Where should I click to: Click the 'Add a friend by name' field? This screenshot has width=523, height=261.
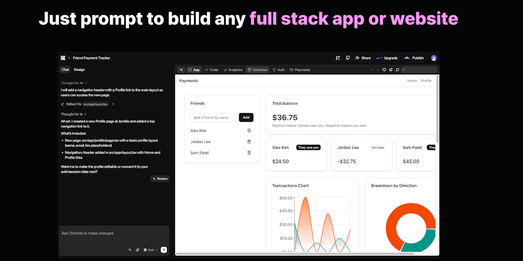click(213, 117)
